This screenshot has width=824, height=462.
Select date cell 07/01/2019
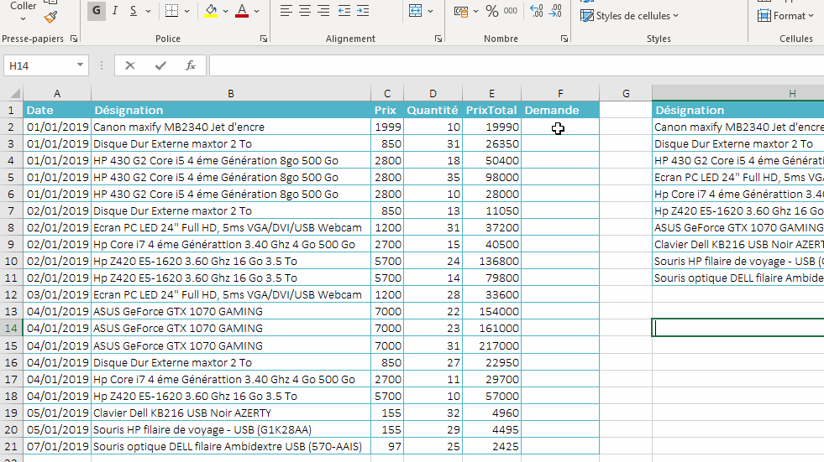click(x=57, y=446)
